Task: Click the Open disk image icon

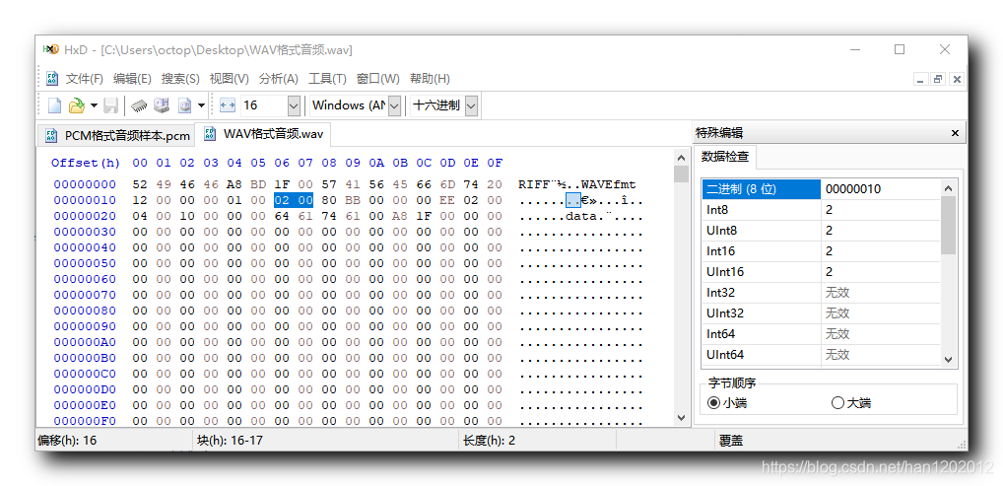Action: click(x=185, y=105)
